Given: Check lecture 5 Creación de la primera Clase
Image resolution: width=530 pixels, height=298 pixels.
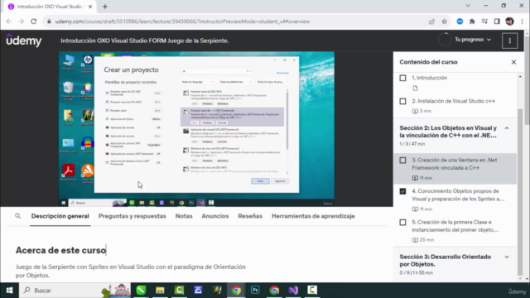Looking at the screenshot, I should 402,223.
